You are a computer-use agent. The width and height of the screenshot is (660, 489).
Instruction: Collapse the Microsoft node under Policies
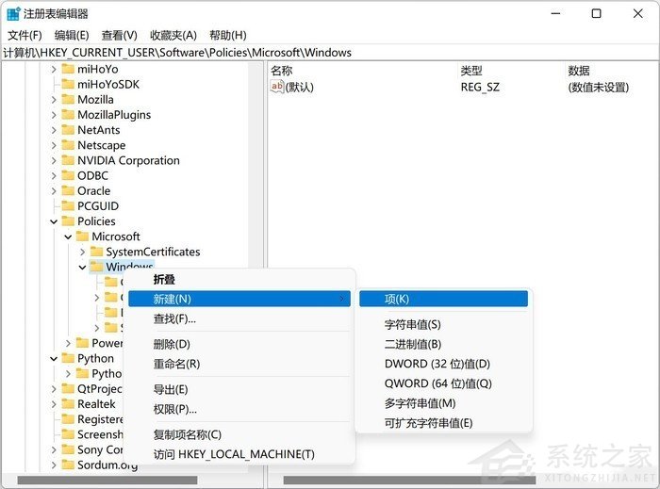[68, 236]
